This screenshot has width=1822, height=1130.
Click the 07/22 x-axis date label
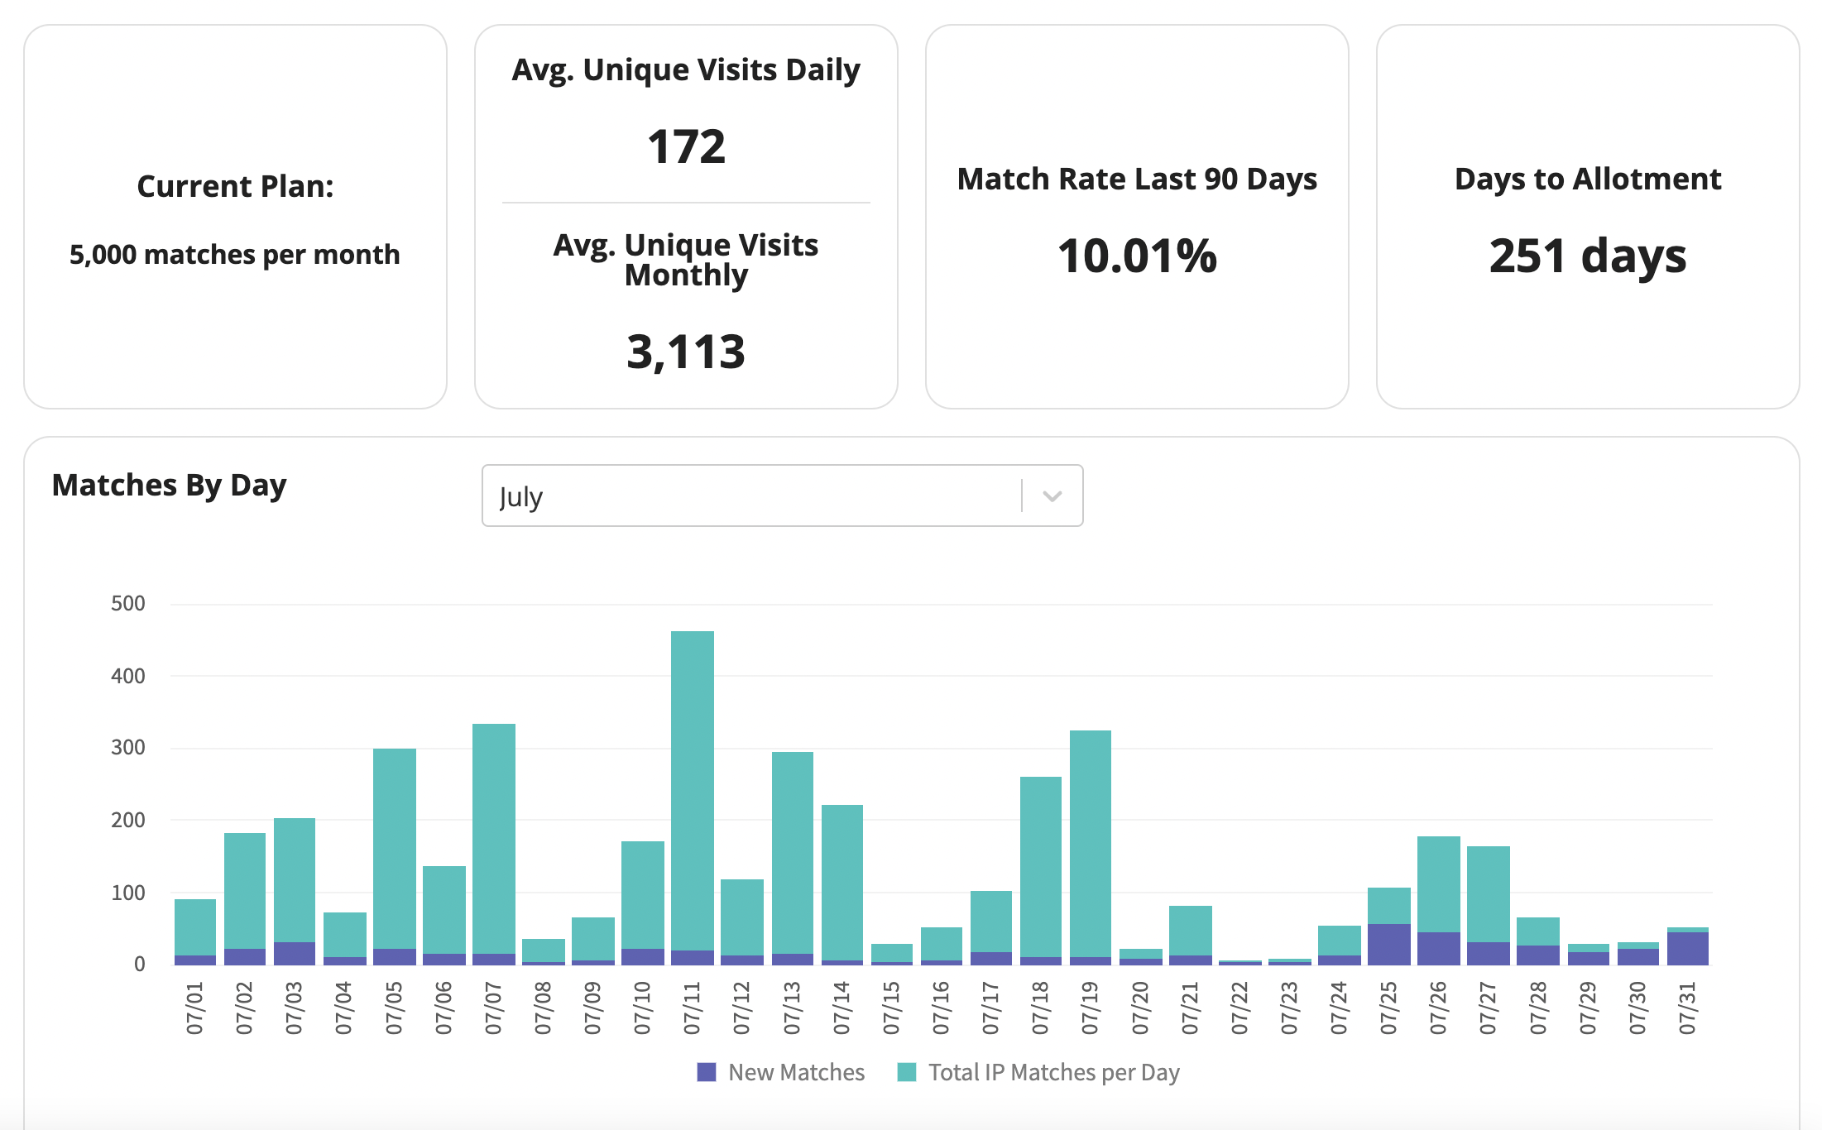tap(1239, 1008)
